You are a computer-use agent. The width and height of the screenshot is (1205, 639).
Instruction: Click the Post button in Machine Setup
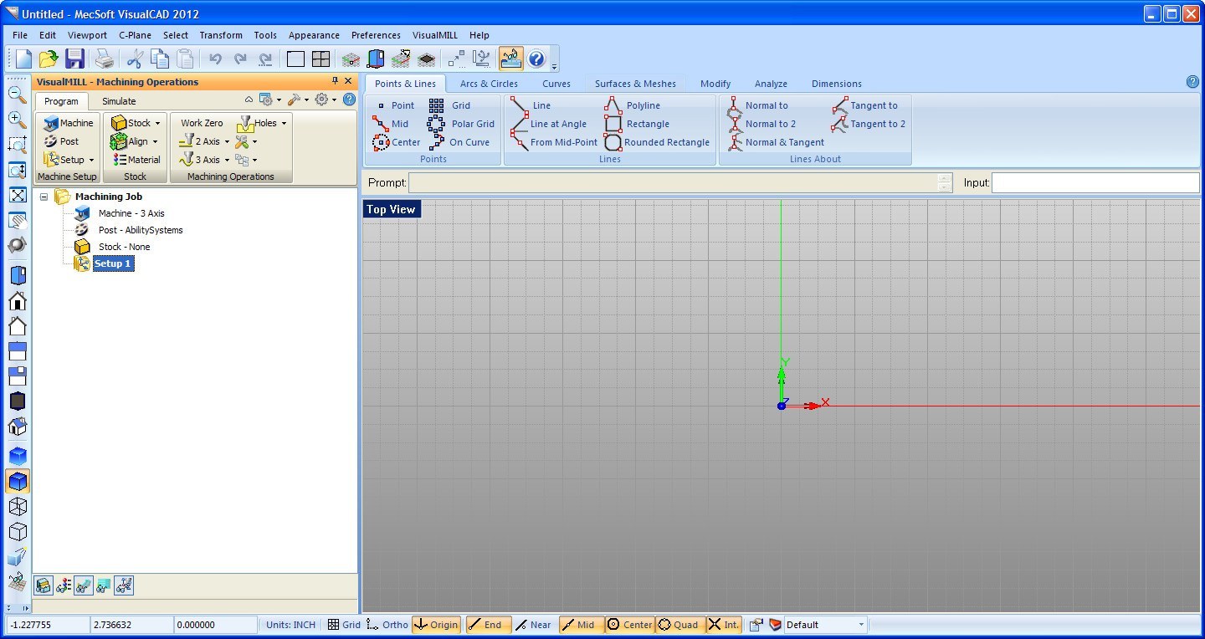pyautogui.click(x=67, y=141)
